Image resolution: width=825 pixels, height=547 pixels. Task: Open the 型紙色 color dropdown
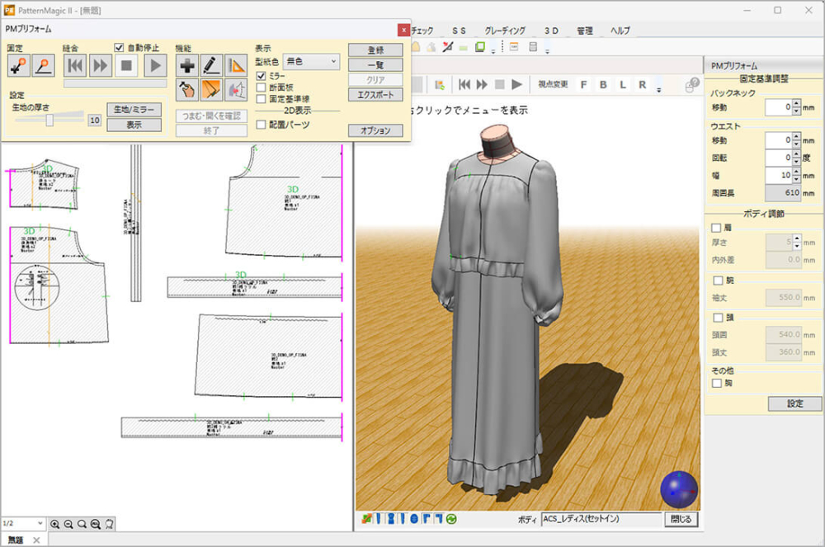click(x=310, y=61)
